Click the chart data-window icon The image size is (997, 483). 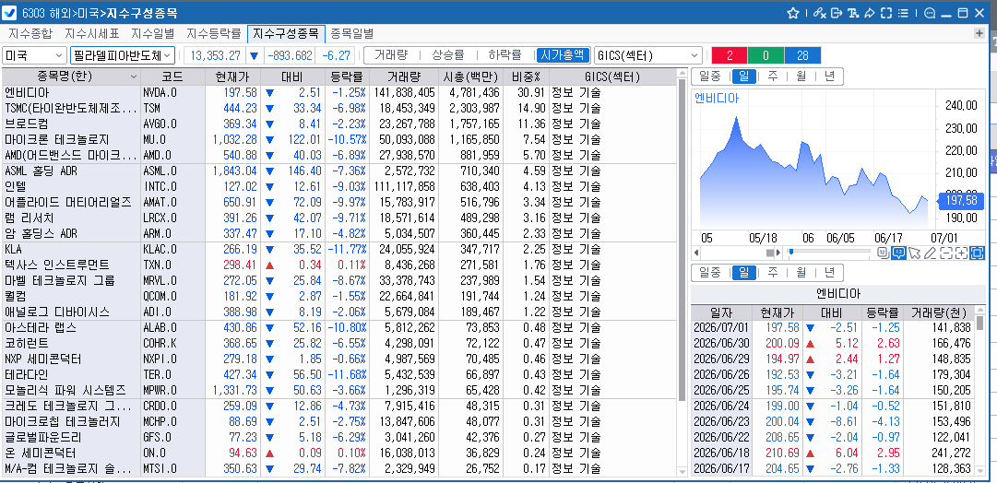884,253
